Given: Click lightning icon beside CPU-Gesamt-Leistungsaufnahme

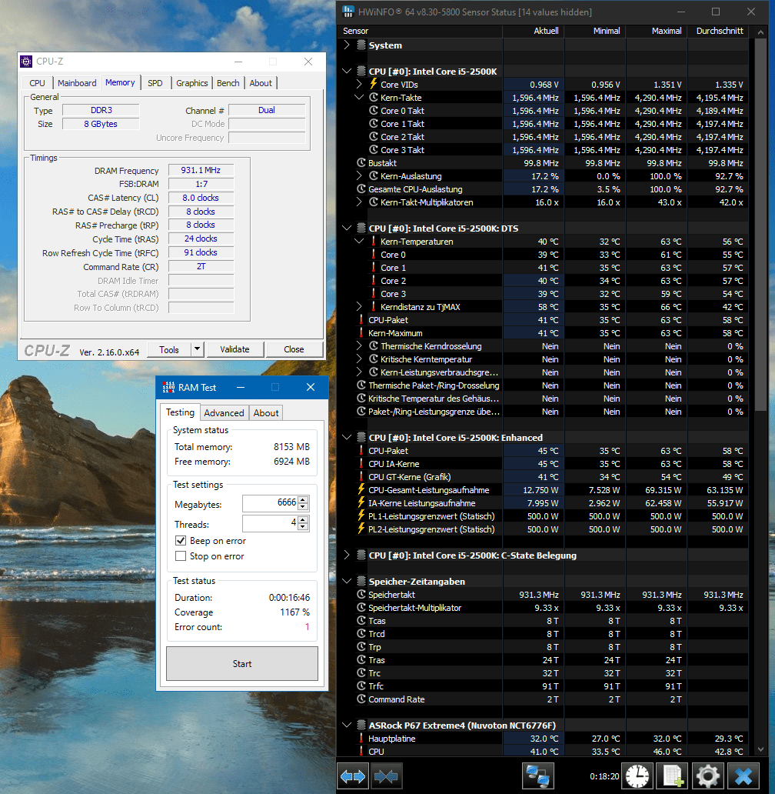Looking at the screenshot, I should point(361,489).
